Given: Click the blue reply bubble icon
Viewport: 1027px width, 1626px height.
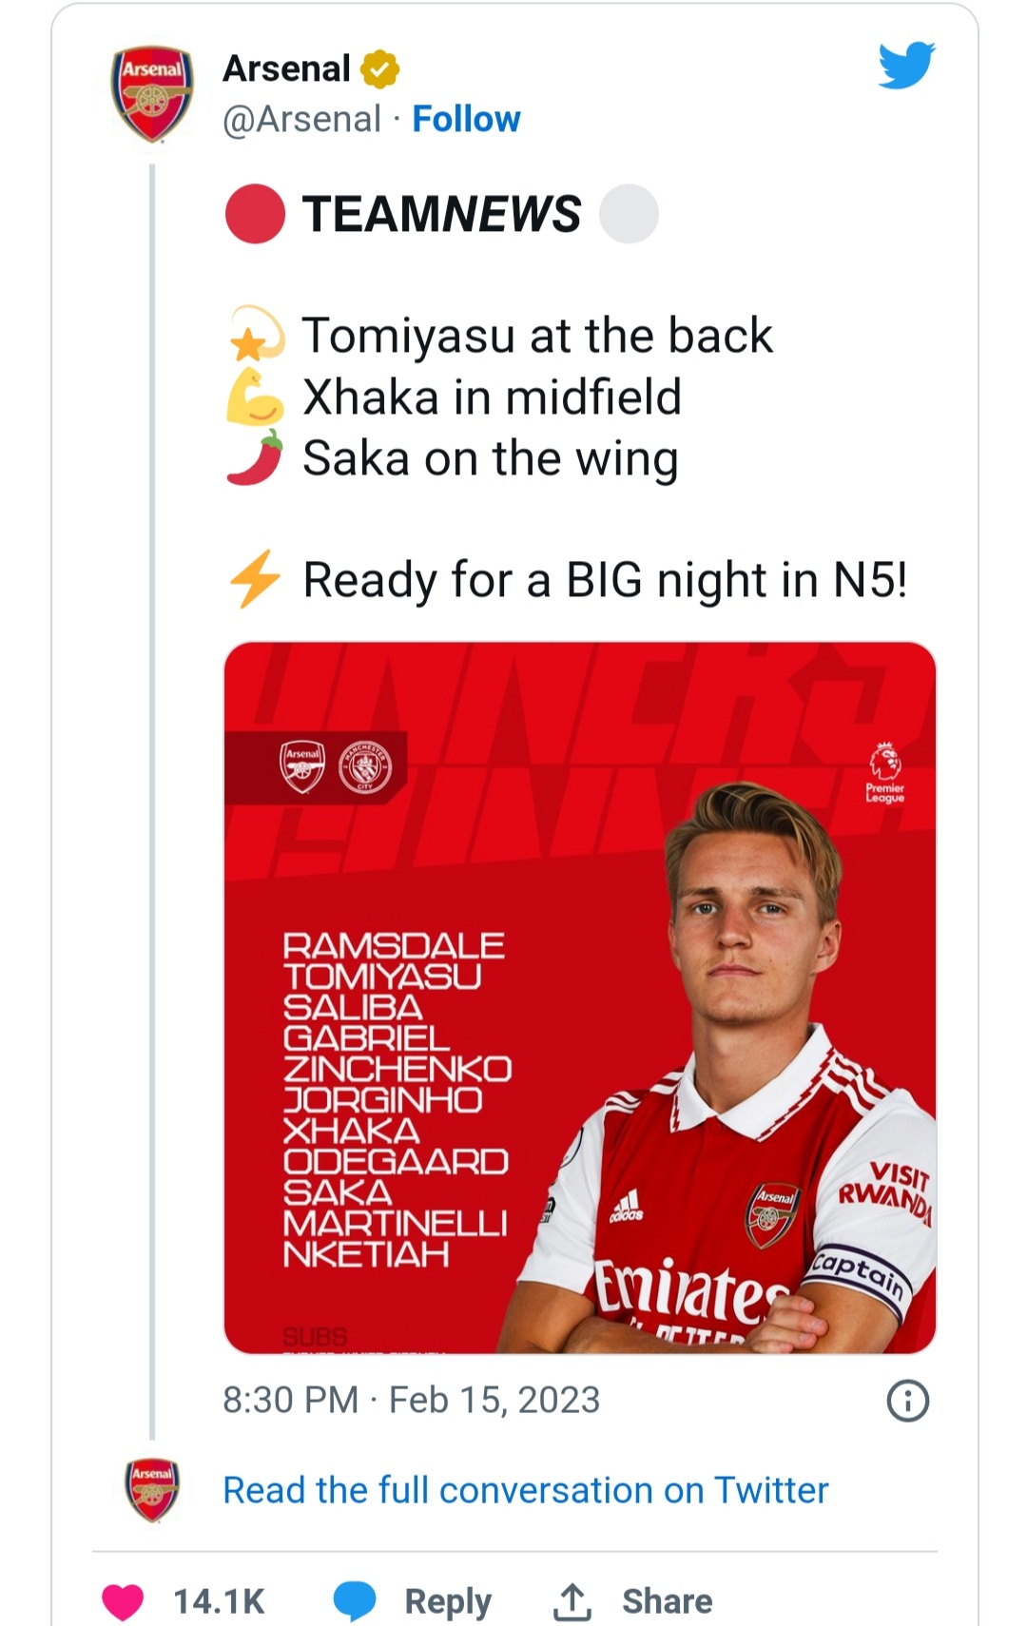Looking at the screenshot, I should click(355, 1601).
